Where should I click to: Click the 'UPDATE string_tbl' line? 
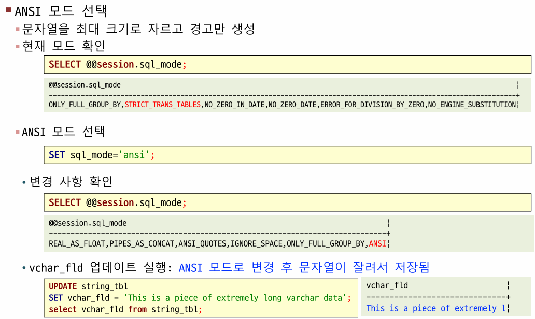coord(88,286)
